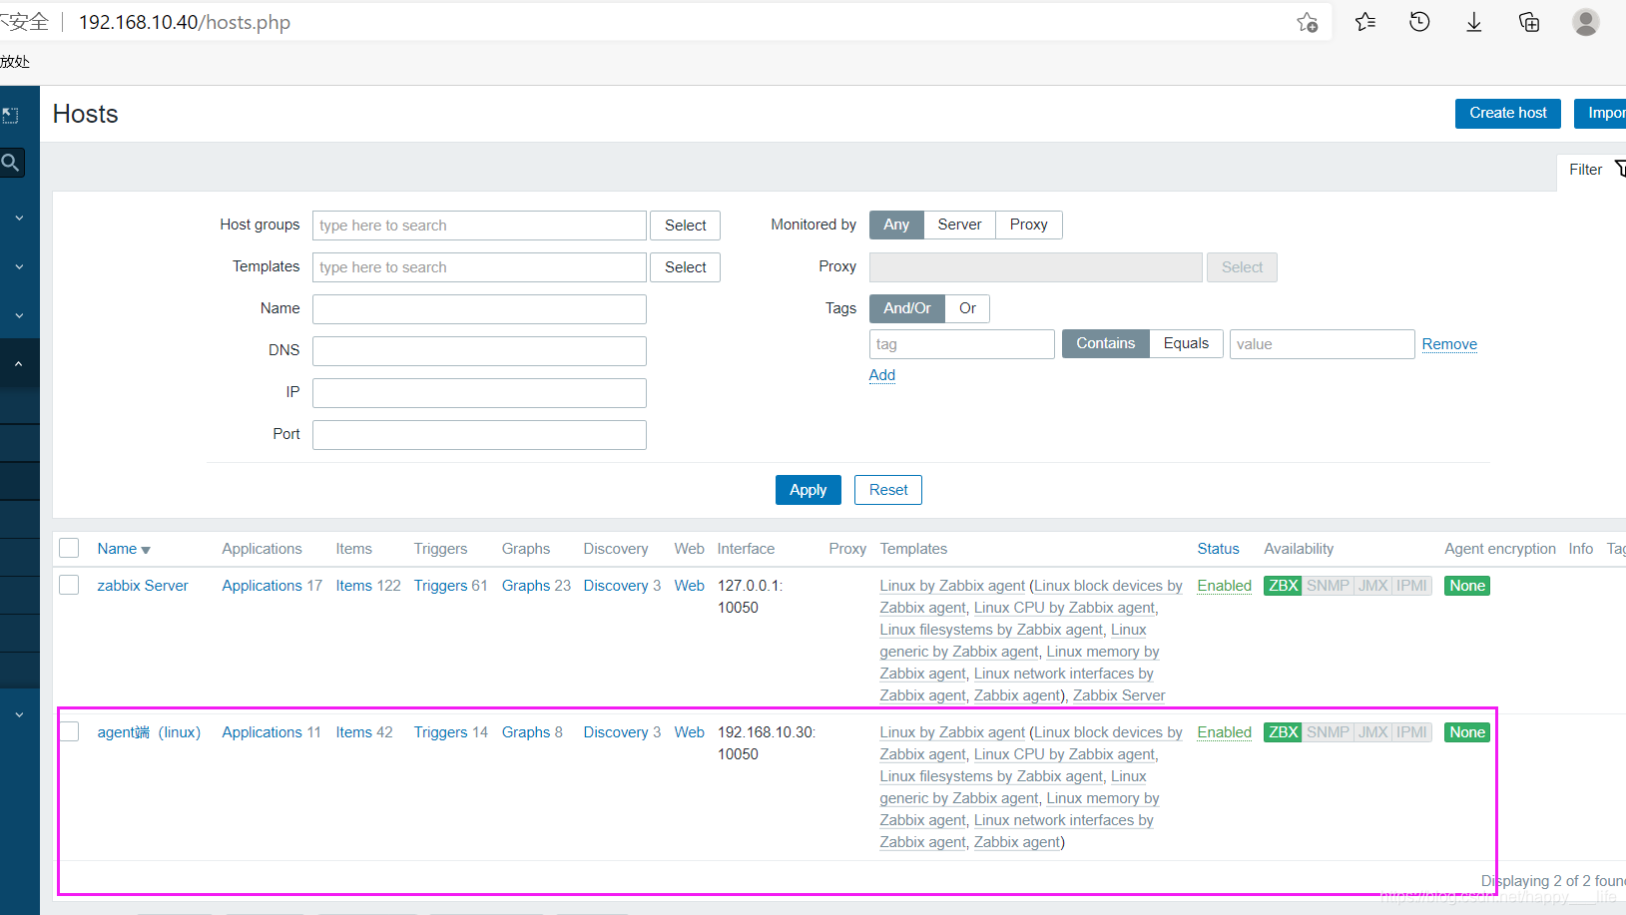Apply the host filter
Viewport: 1626px width, 915px height.
point(808,490)
